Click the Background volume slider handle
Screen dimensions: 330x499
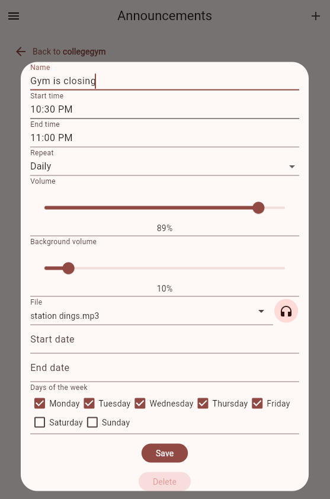click(68, 268)
